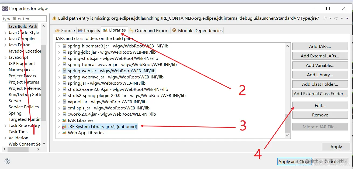Image resolution: width=353 pixels, height=169 pixels.
Task: Click the Add Variable... button
Action: (x=320, y=65)
